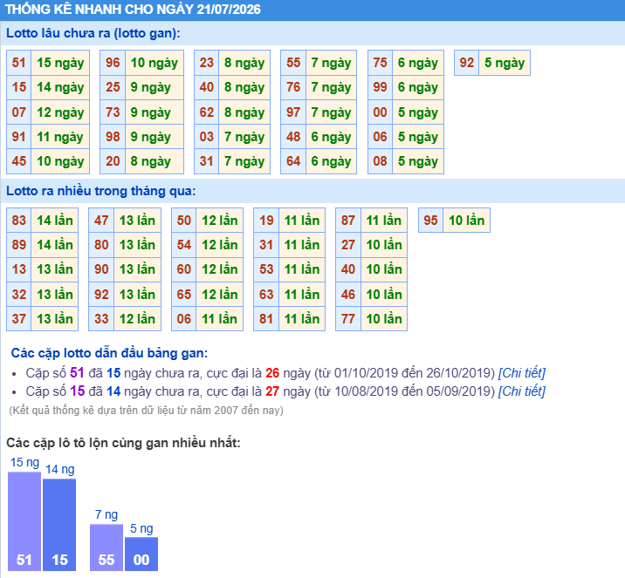The width and height of the screenshot is (625, 578).
Task: Open Chi tiết link for pair 51
Action: click(521, 372)
